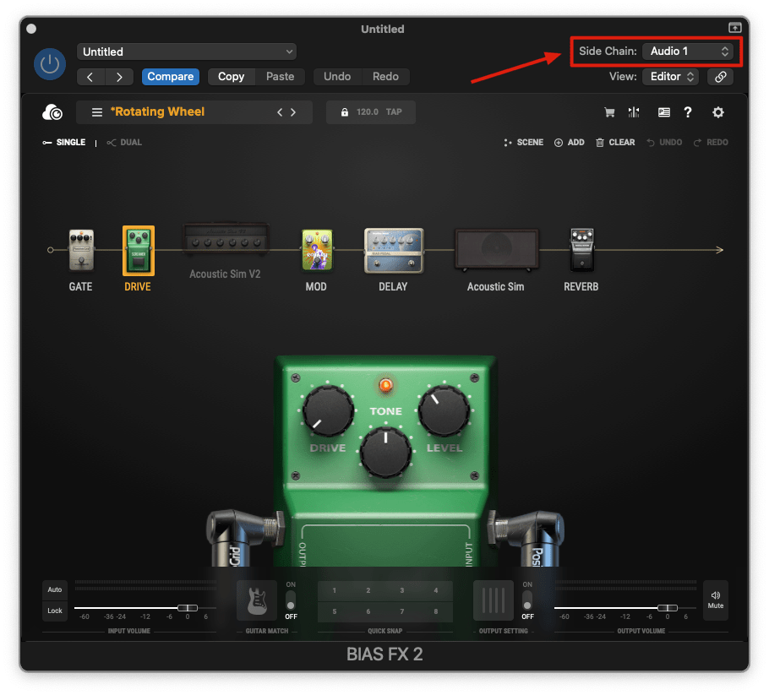Select the DELAY pedal in the signal chain
This screenshot has height=695, width=769.
point(392,251)
